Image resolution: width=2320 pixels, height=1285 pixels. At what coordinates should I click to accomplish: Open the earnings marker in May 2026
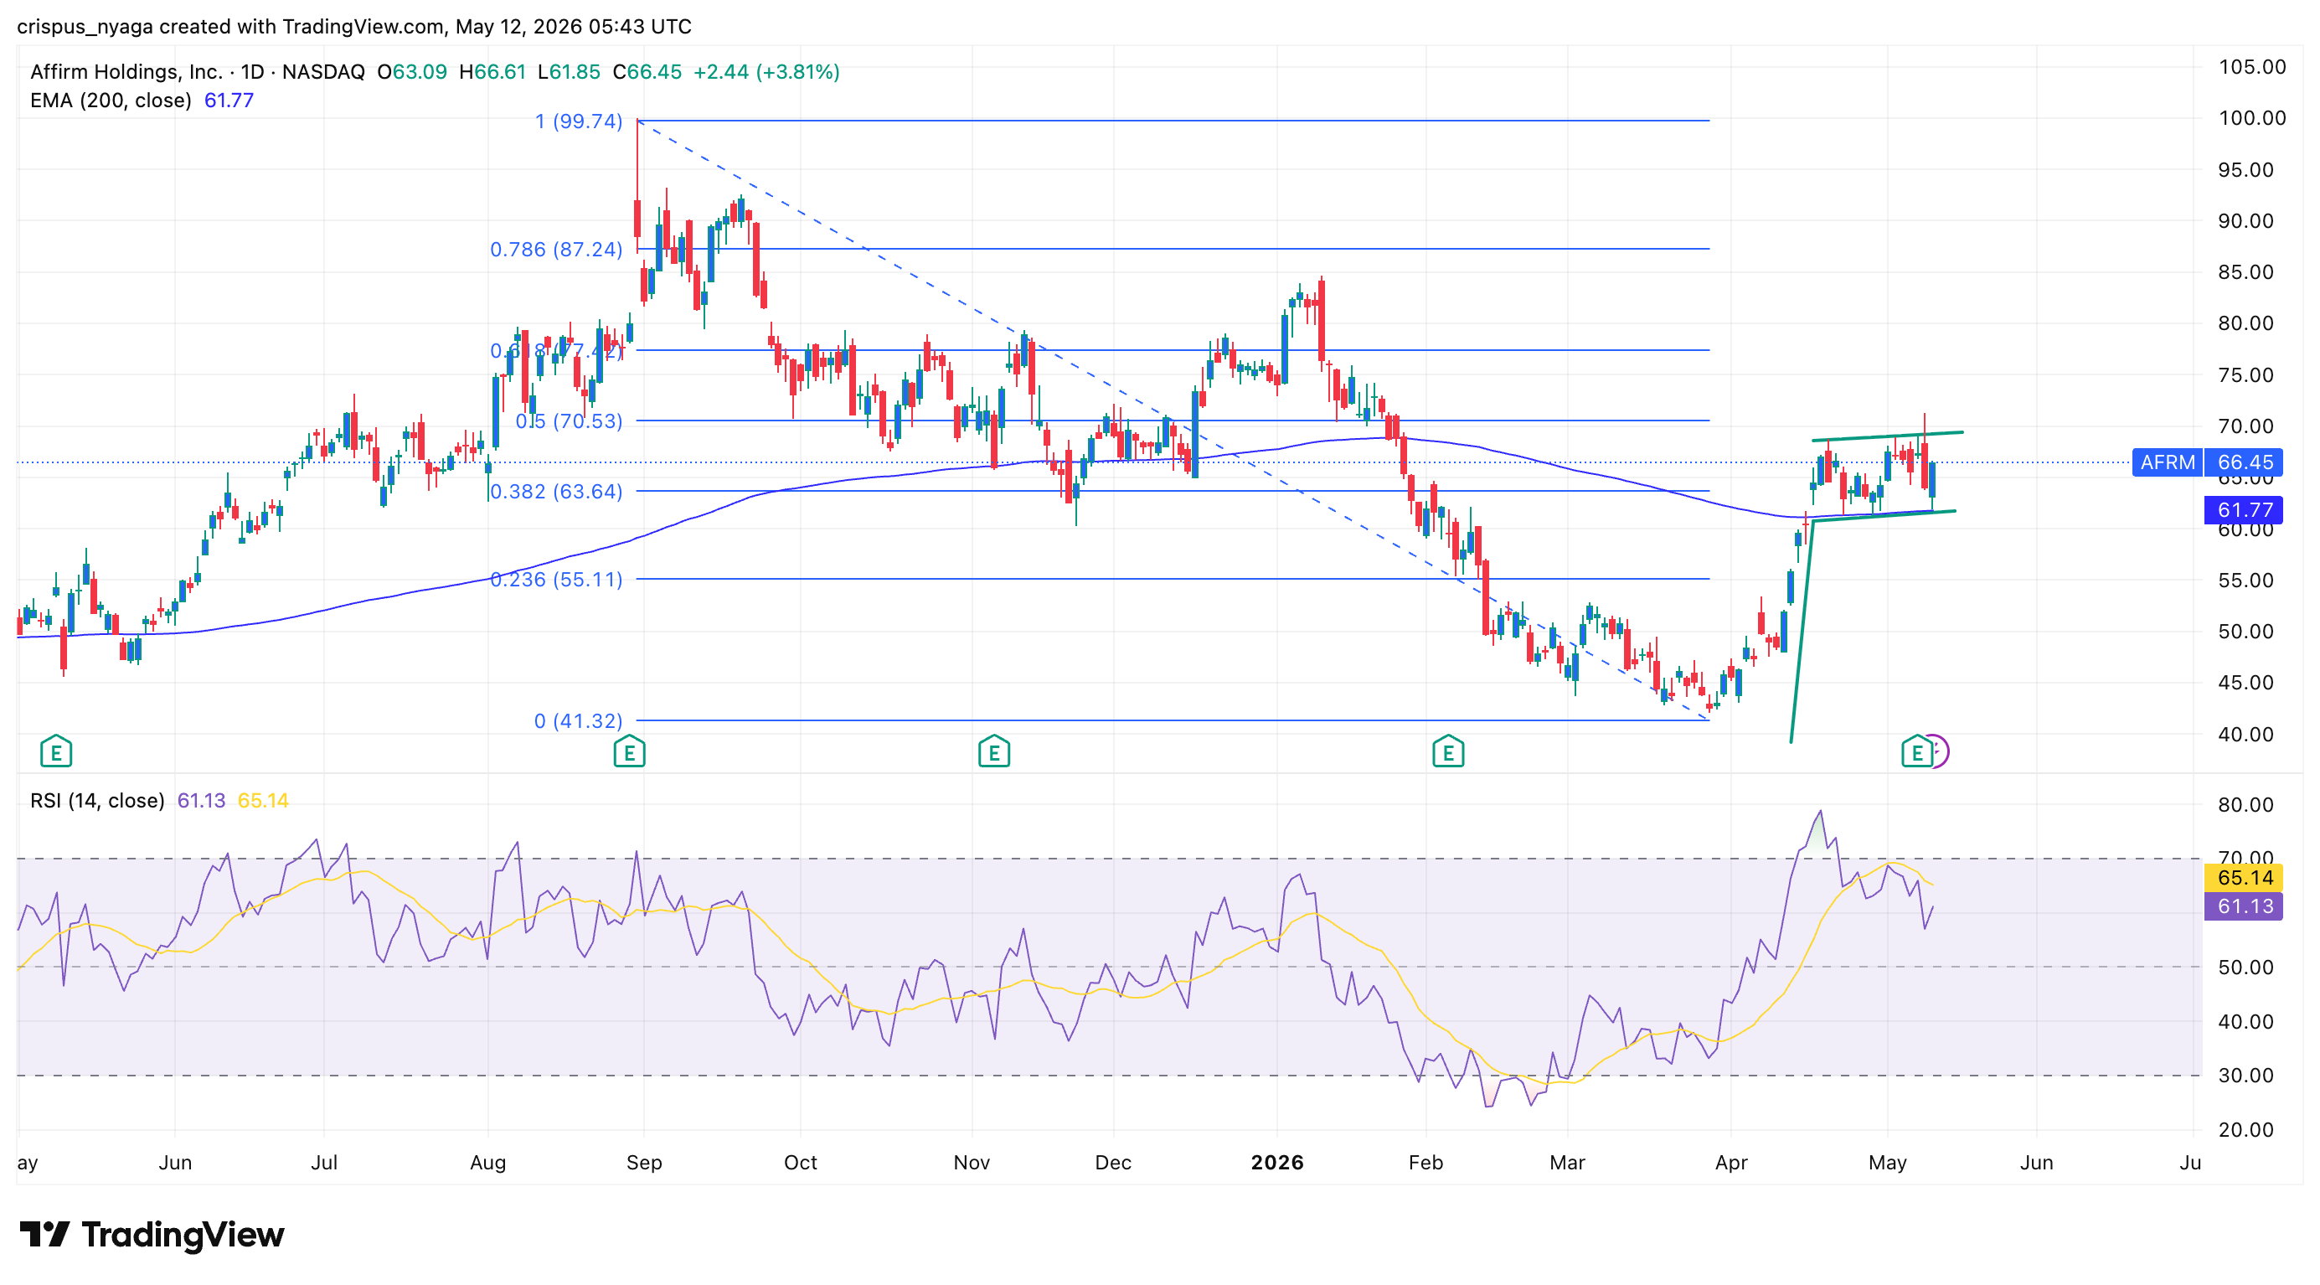[1916, 751]
